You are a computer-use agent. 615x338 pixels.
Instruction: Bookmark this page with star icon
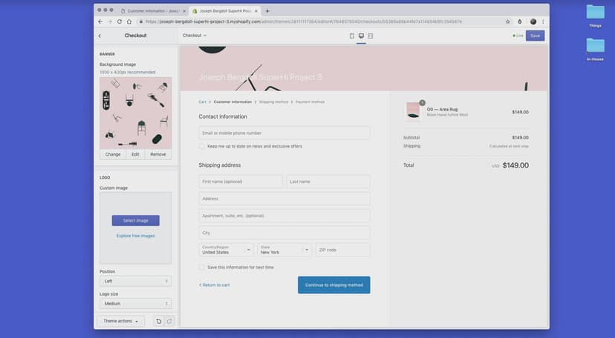(508, 21)
